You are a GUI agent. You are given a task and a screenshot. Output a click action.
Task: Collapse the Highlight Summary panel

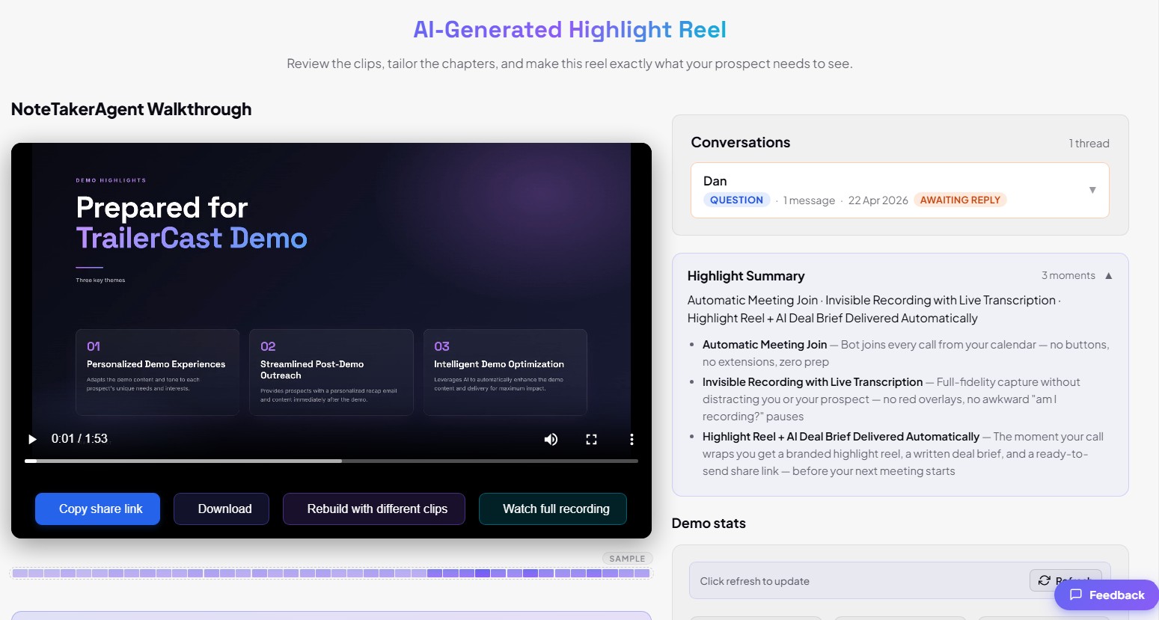pyautogui.click(x=1109, y=276)
